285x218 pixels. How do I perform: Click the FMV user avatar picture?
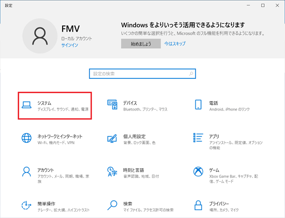pos(40,36)
